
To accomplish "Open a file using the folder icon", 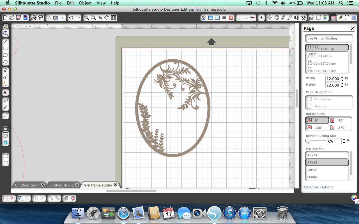I will click(12, 18).
